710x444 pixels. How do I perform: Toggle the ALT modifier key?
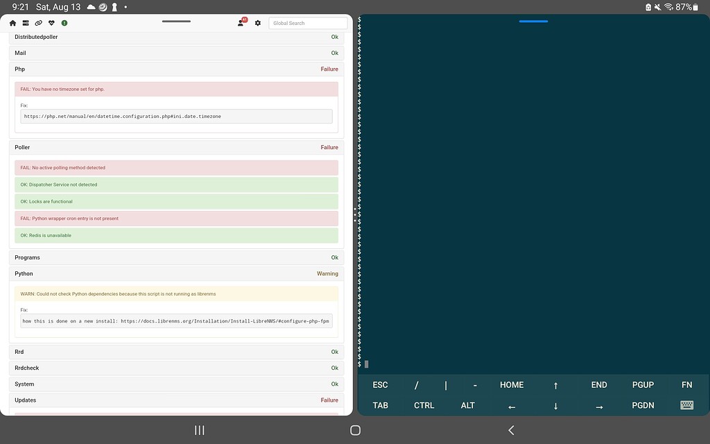pos(468,404)
